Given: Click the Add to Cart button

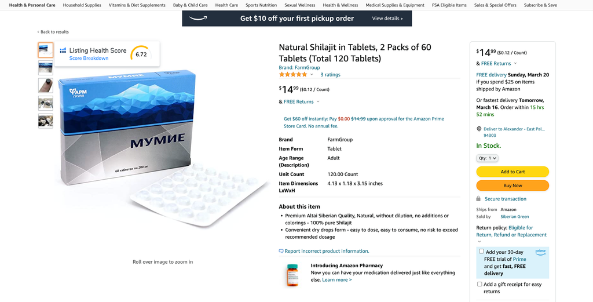Looking at the screenshot, I should (513, 172).
